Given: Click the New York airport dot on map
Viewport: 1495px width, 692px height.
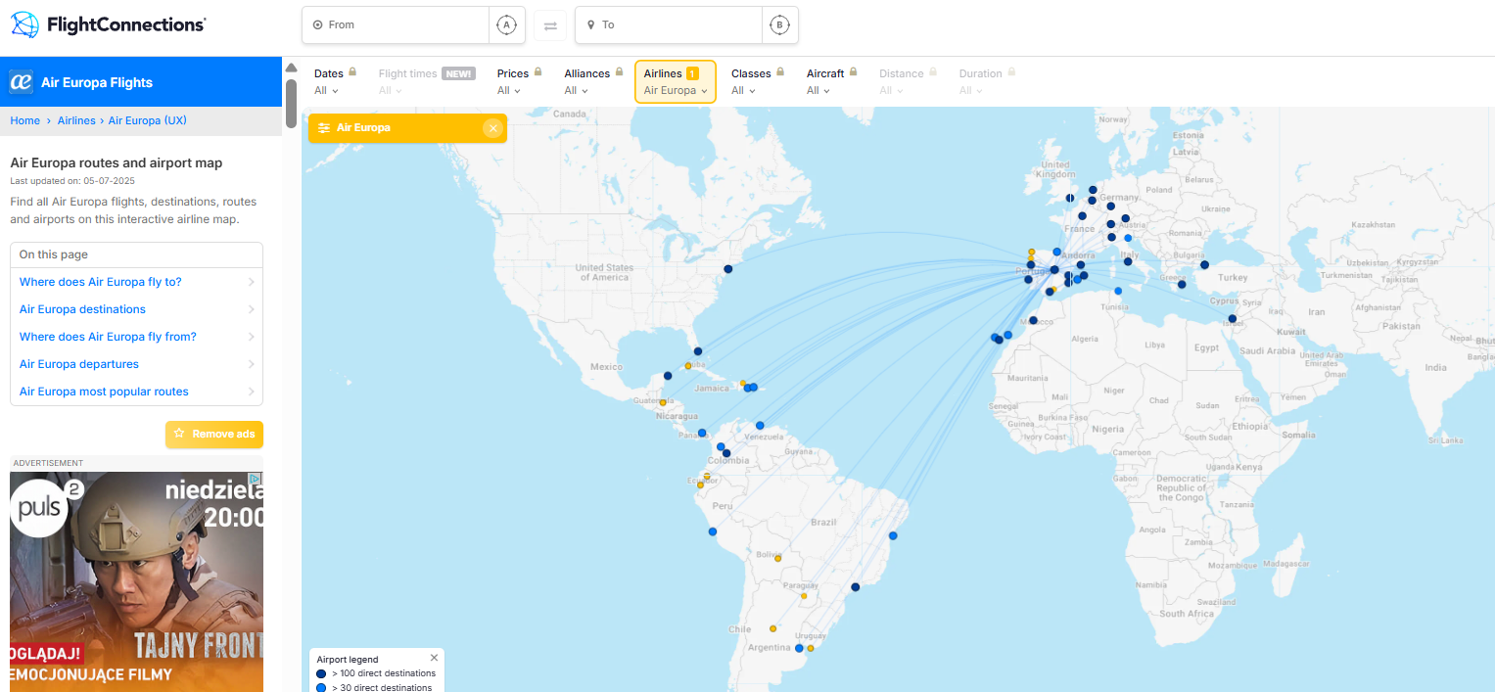Looking at the screenshot, I should (728, 269).
